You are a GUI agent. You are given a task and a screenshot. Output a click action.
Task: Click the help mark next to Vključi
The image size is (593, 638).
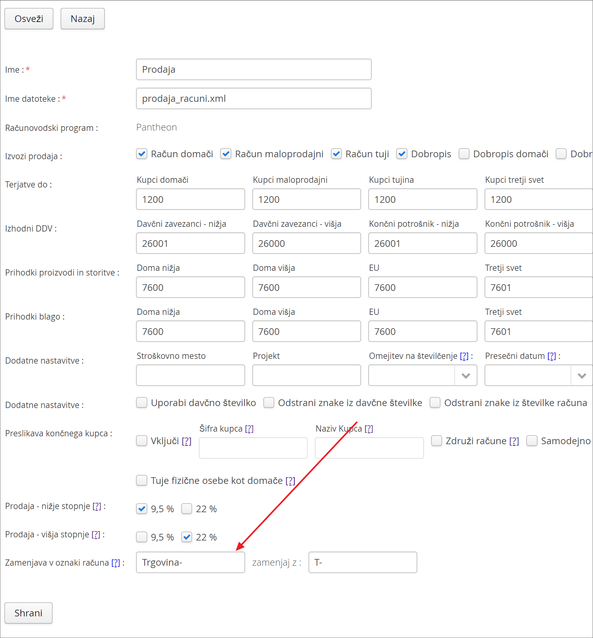click(x=186, y=441)
